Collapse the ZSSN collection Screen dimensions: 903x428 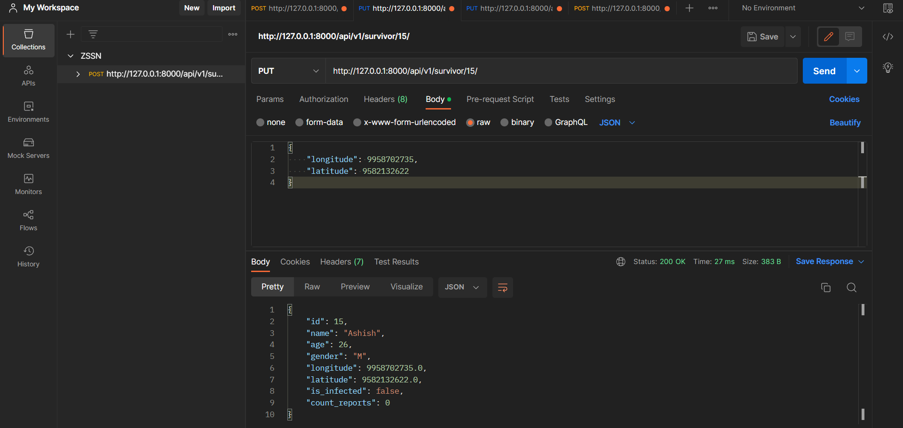[71, 55]
